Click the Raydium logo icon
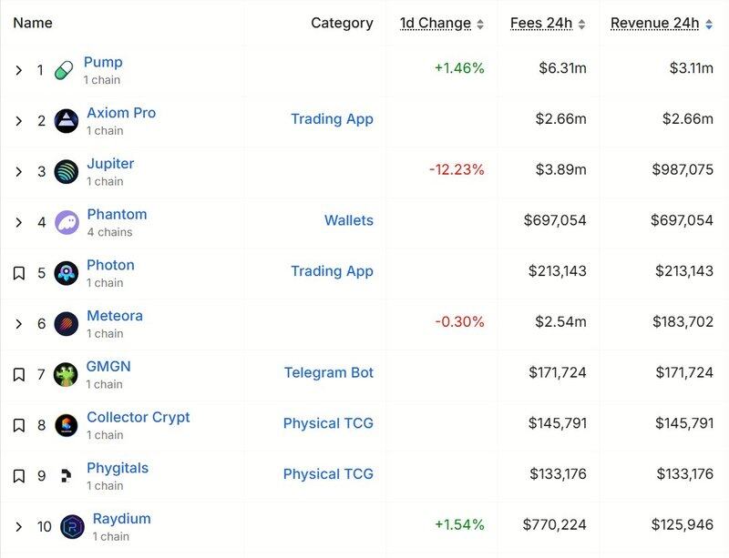The width and height of the screenshot is (729, 558). coord(72,527)
